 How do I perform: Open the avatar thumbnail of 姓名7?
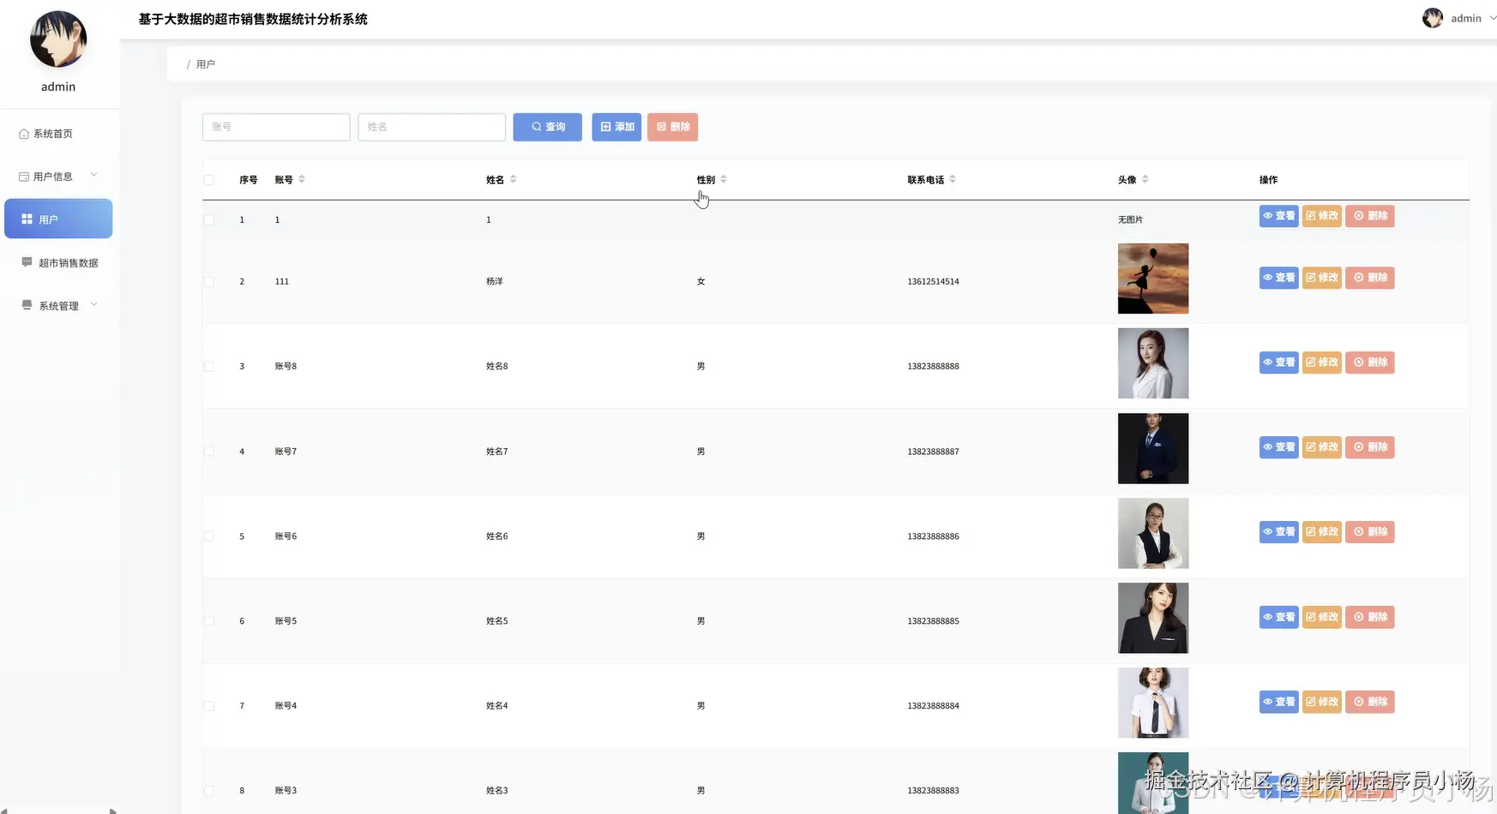pyautogui.click(x=1153, y=448)
